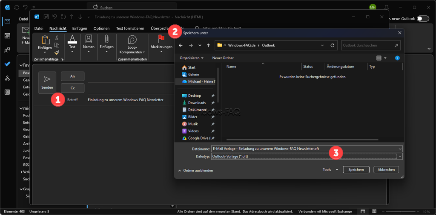Open Calendar view in Outlook sidebar
Viewport: 436px width, 215px height.
tap(8, 36)
